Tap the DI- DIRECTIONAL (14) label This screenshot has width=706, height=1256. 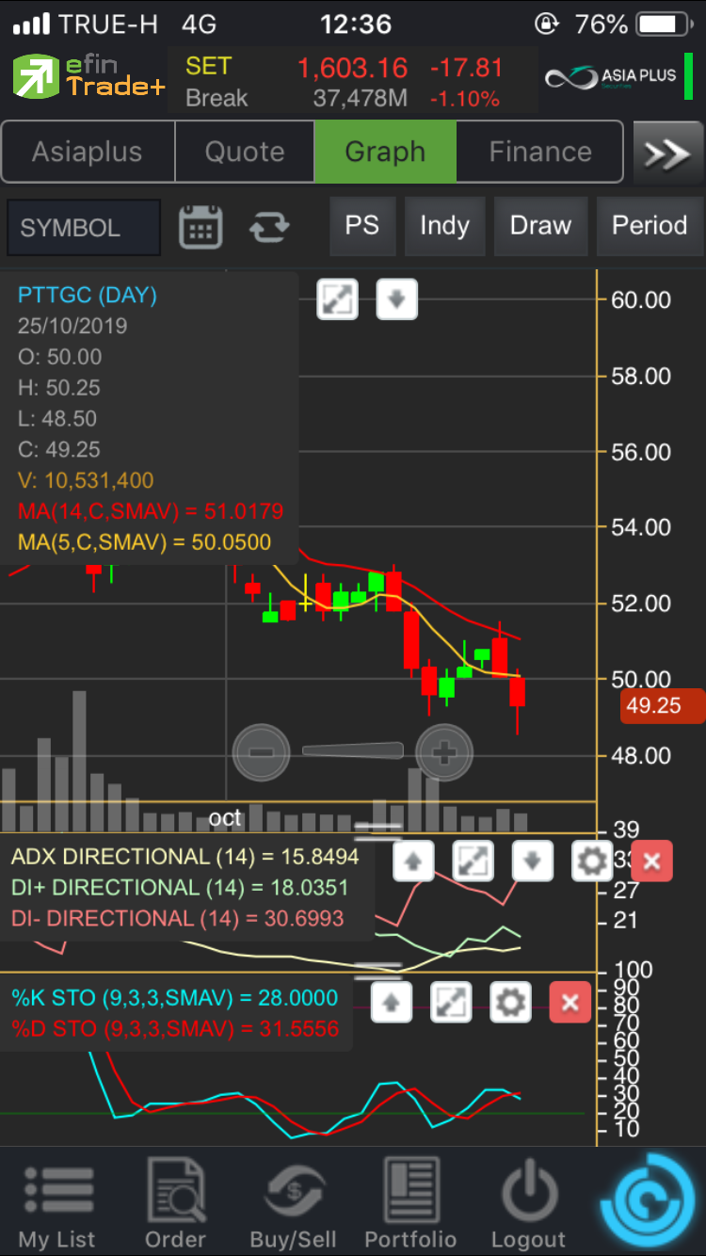[178, 918]
